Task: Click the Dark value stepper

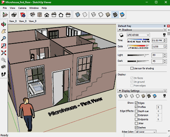Action: pyautogui.click(x=165, y=61)
